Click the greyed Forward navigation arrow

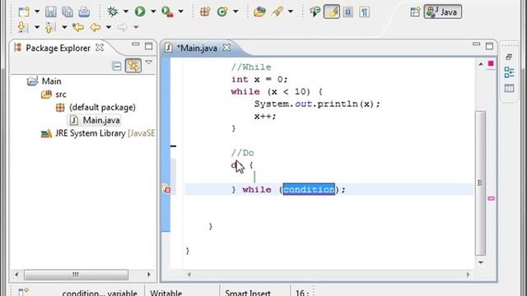(123, 27)
